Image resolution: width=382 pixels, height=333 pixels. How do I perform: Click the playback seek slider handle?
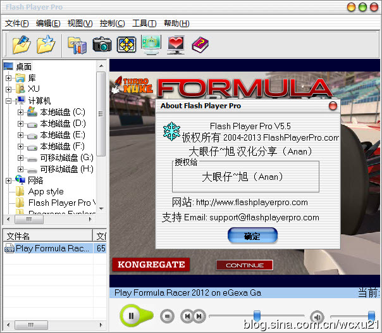click(x=257, y=315)
